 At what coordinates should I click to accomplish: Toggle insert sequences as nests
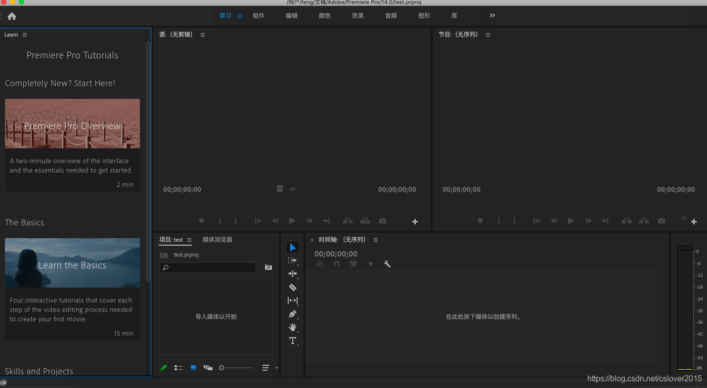click(x=320, y=264)
